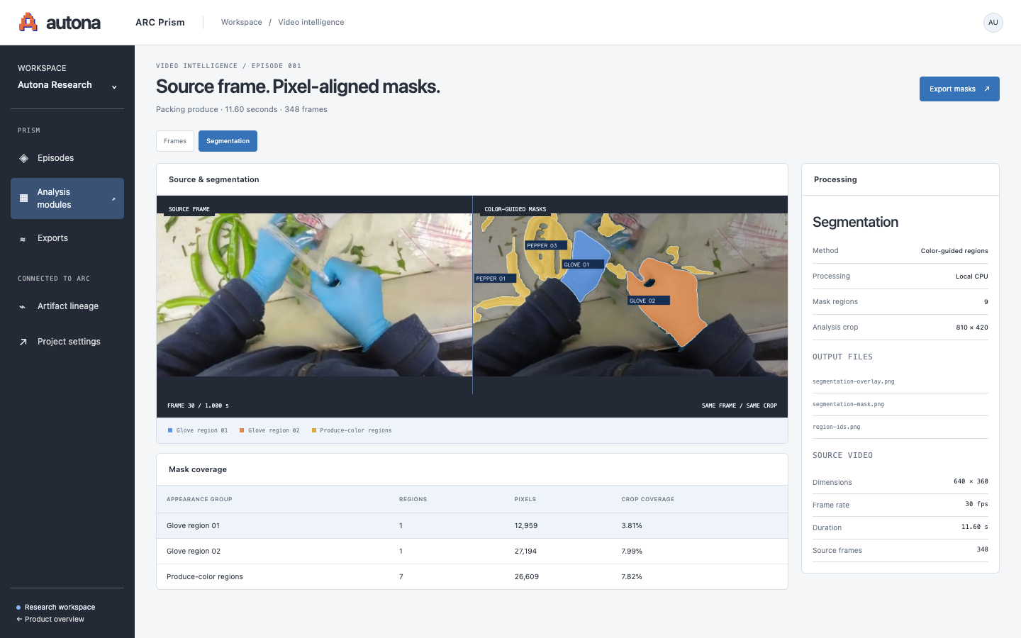Screen dimensions: 1021x638
Task: Click the Research workspace status dot
Action: 18,608
